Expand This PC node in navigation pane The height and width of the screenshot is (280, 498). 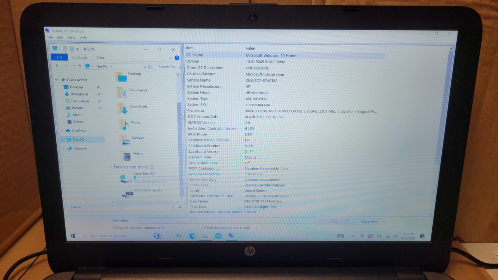click(x=63, y=140)
